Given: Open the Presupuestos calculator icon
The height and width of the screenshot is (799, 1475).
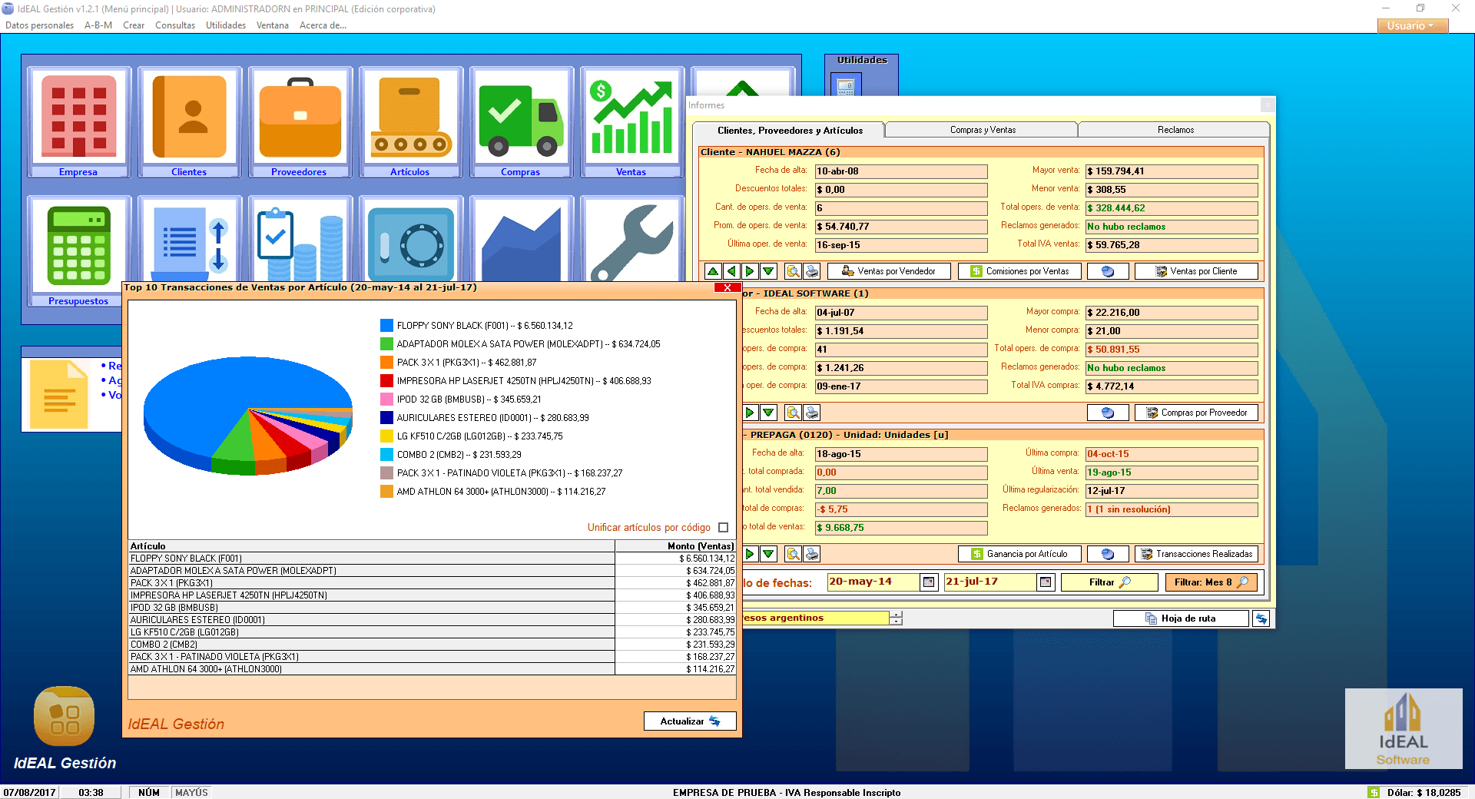Looking at the screenshot, I should click(78, 251).
